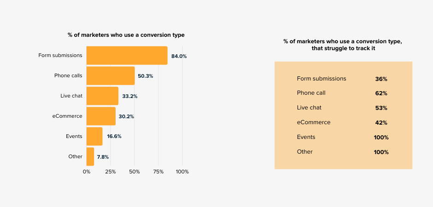This screenshot has width=433, height=207.
Task: Click the 53% Live chat table value
Action: (381, 108)
